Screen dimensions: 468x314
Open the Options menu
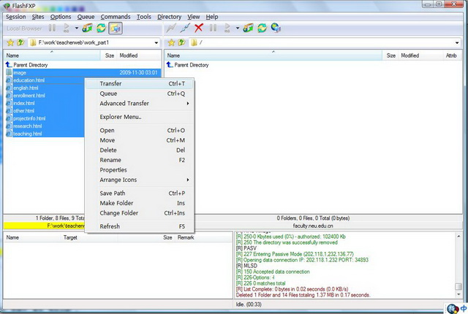(x=61, y=17)
